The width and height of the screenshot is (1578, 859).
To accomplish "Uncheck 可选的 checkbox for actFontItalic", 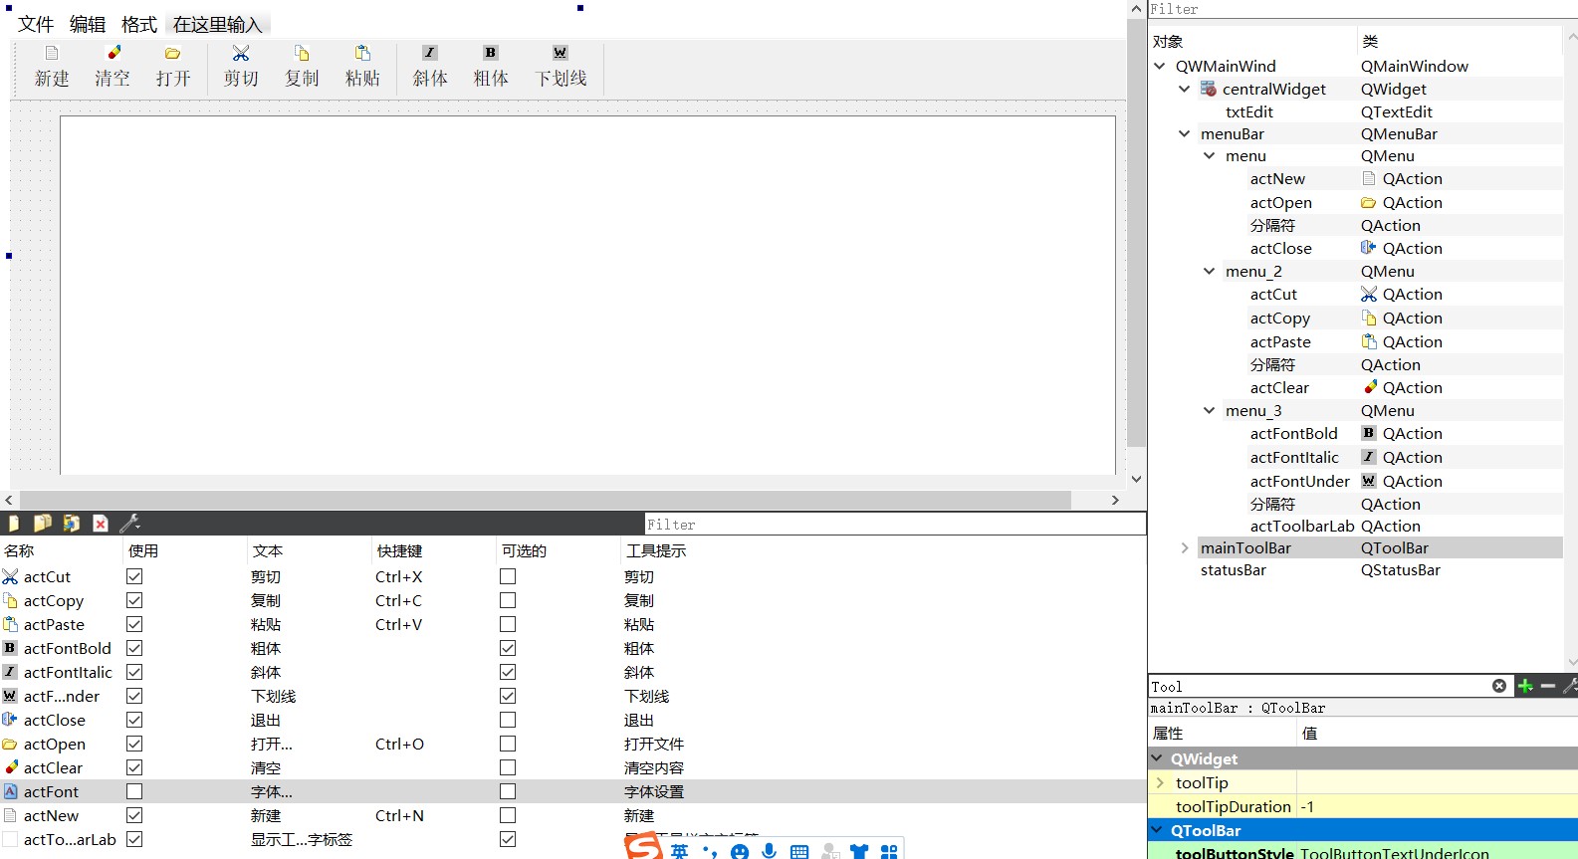I will (x=508, y=672).
